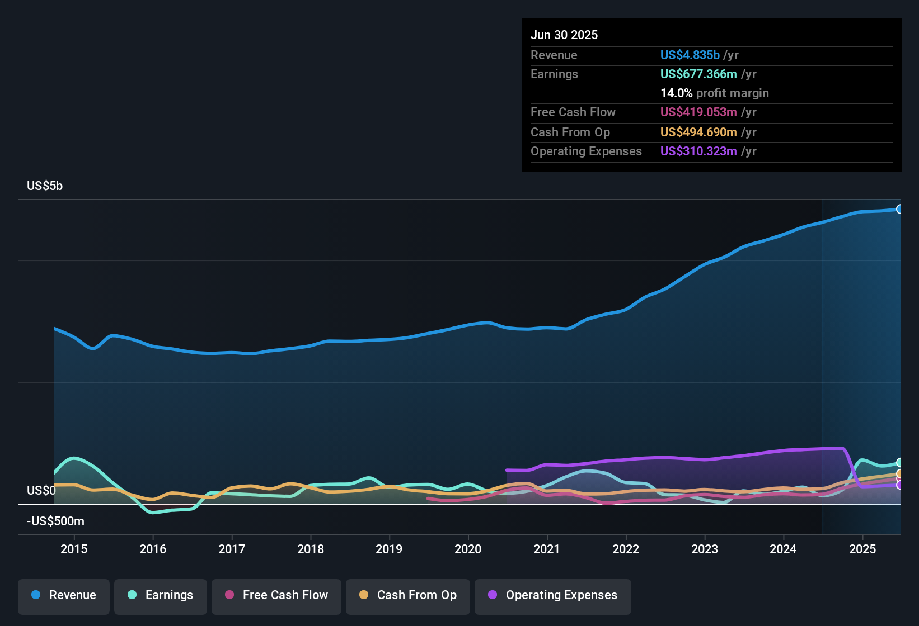This screenshot has width=919, height=626.
Task: Toggle the Operating Expenses legend button
Action: click(x=553, y=596)
